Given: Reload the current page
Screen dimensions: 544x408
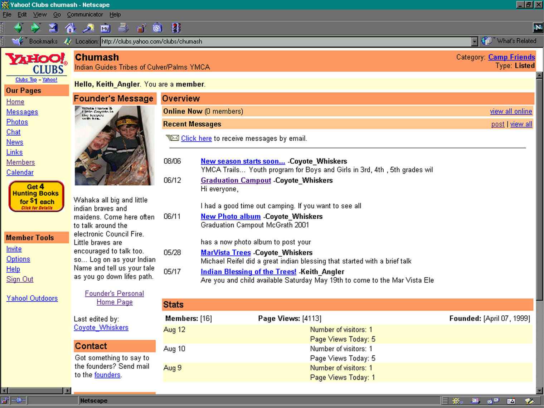Looking at the screenshot, I should click(53, 28).
